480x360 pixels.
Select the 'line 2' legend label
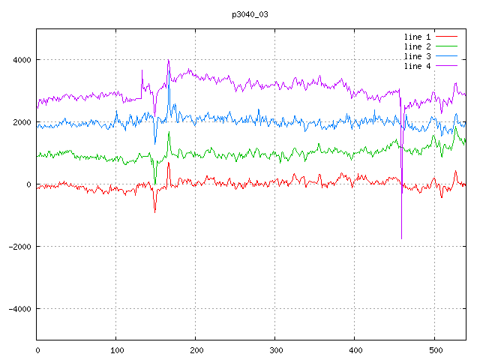click(418, 46)
